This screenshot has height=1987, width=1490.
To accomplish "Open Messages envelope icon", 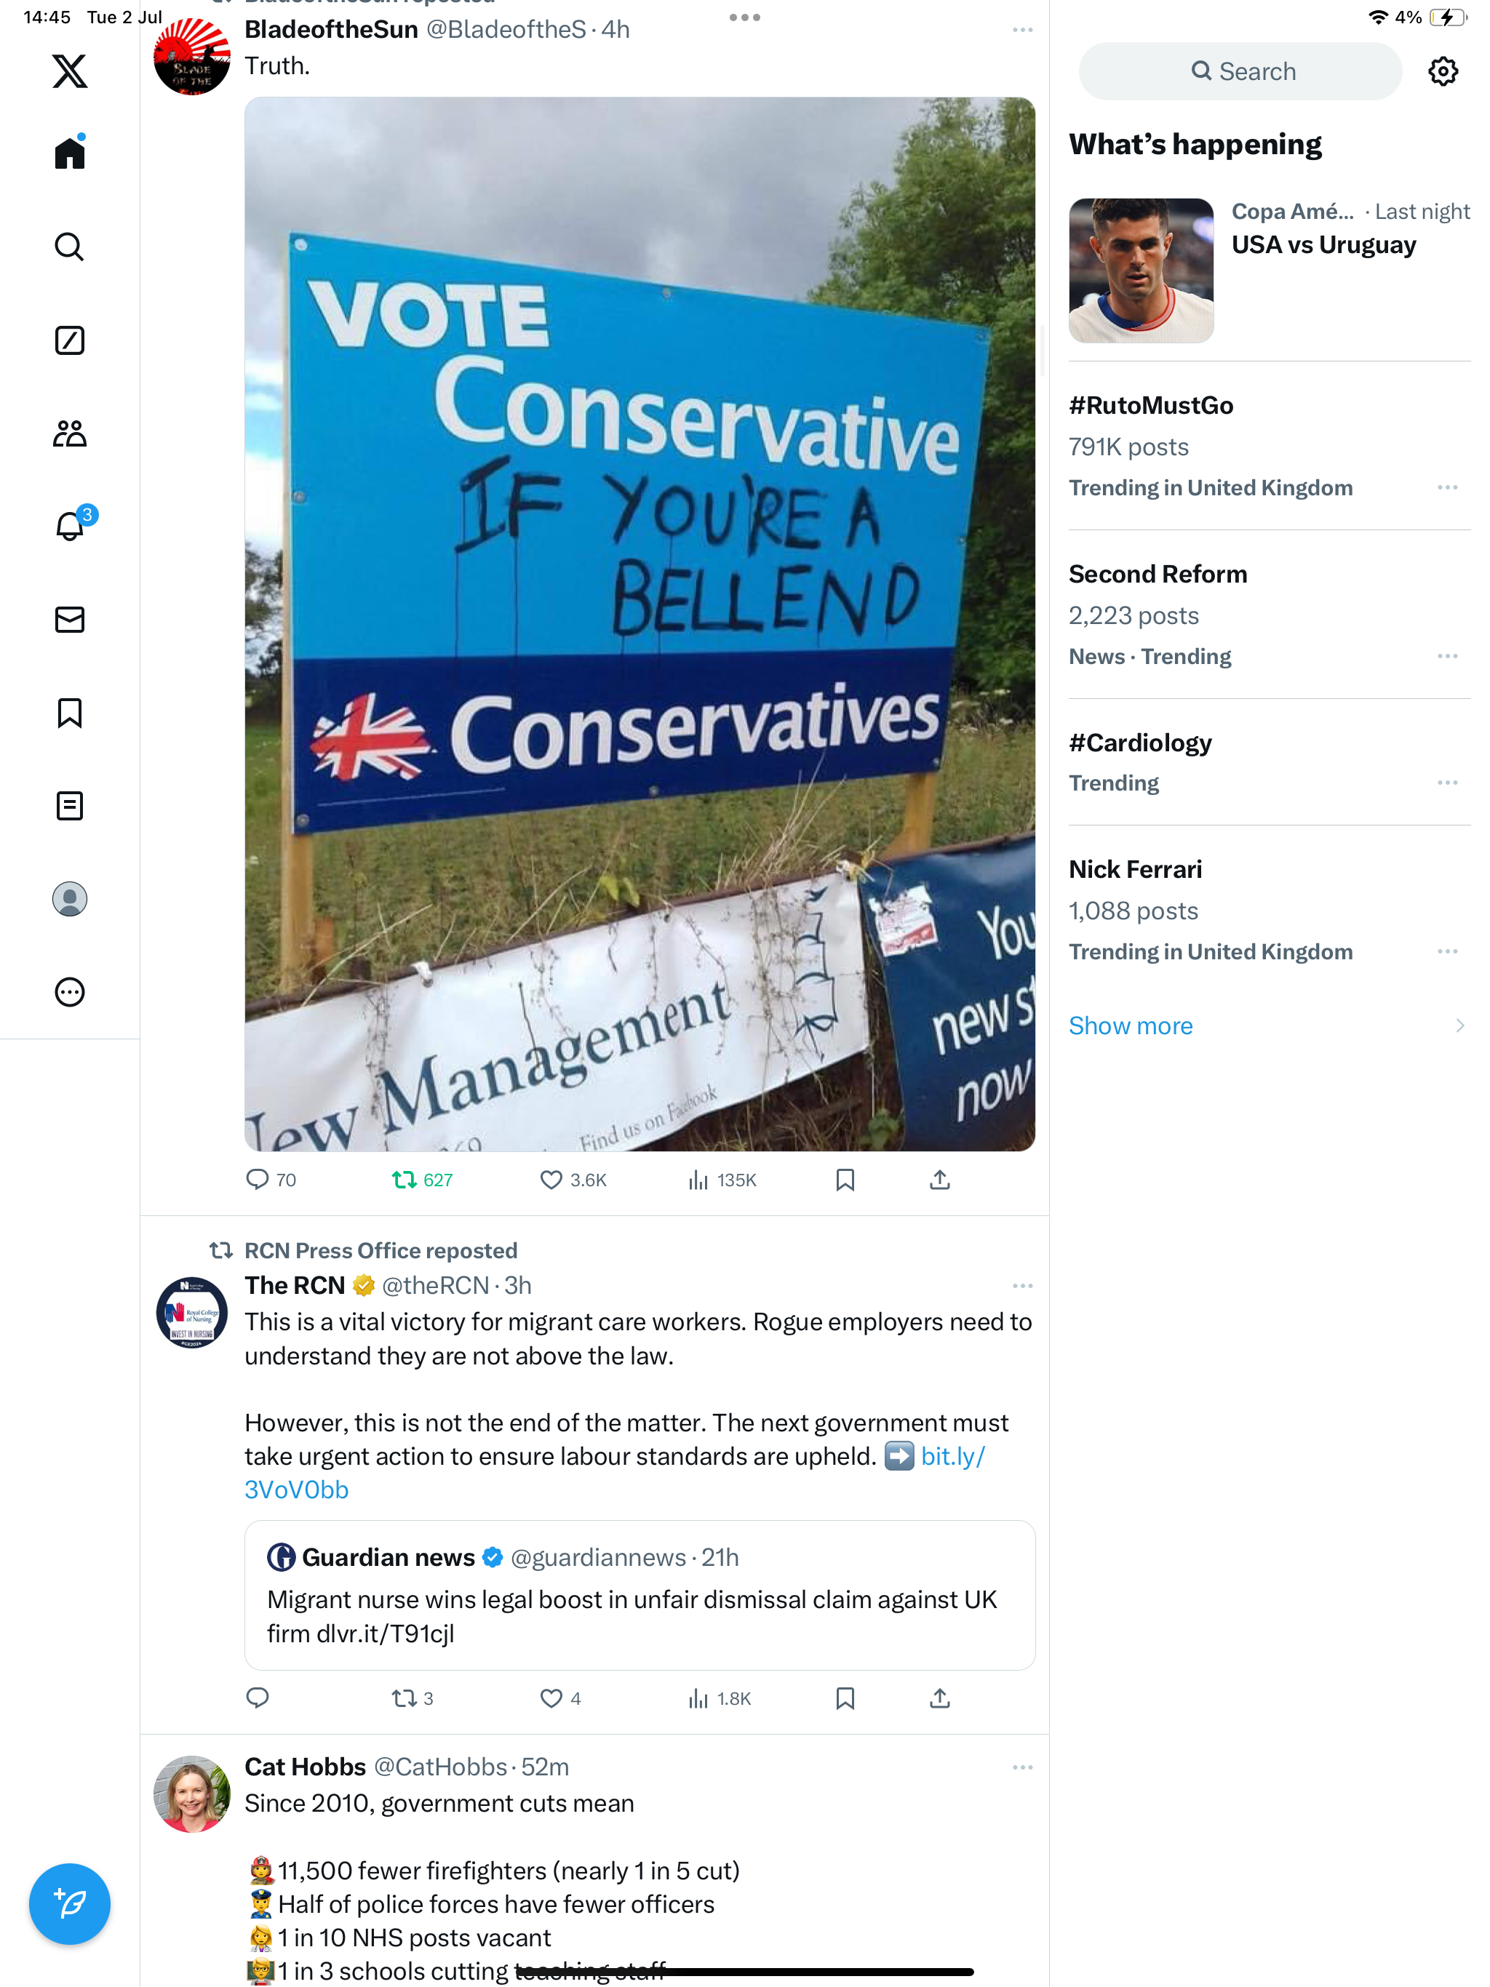I will tap(69, 620).
